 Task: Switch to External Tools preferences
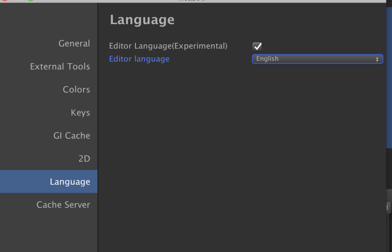click(x=60, y=66)
